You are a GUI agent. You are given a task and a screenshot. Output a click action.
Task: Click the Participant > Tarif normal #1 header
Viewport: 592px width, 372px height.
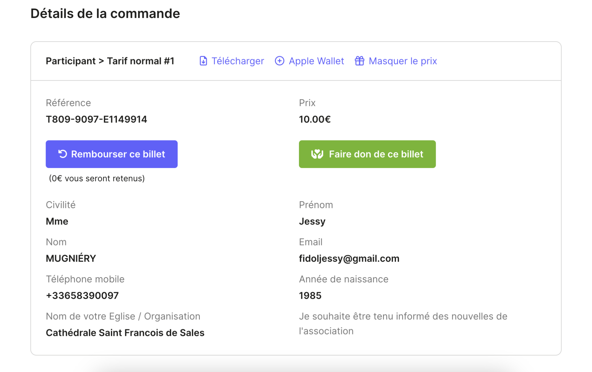(110, 61)
